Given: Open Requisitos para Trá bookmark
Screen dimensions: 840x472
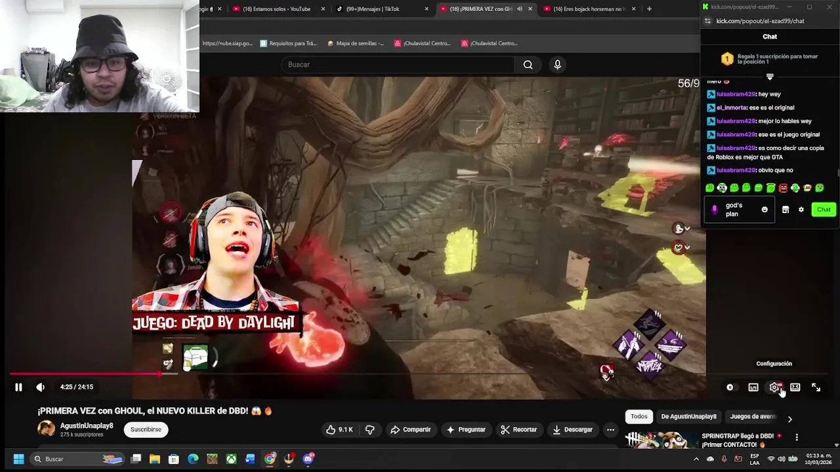Looking at the screenshot, I should [x=288, y=43].
